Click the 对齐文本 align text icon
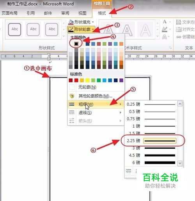The image size is (195, 201). [179, 29]
